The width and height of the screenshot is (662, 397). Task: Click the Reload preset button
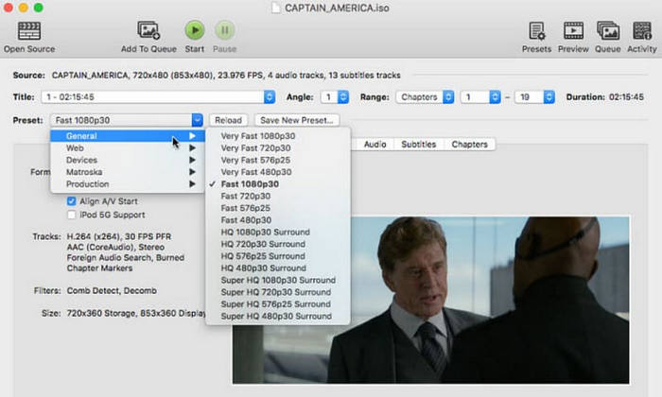229,120
